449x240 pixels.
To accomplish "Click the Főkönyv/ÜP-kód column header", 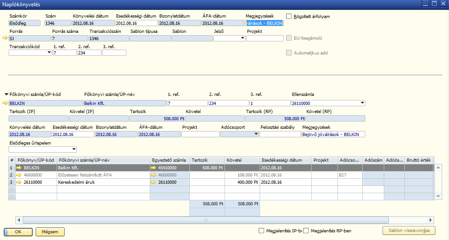I will 36,160.
